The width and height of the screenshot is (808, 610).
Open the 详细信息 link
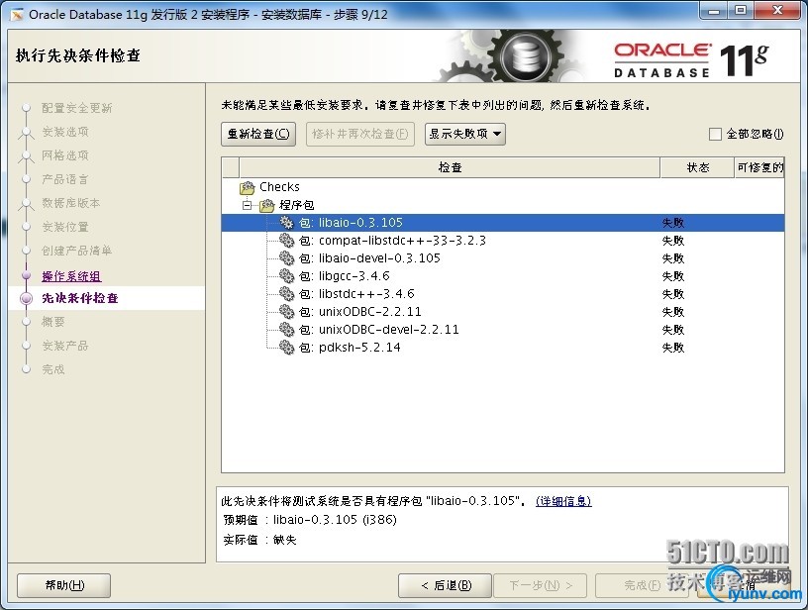(563, 501)
